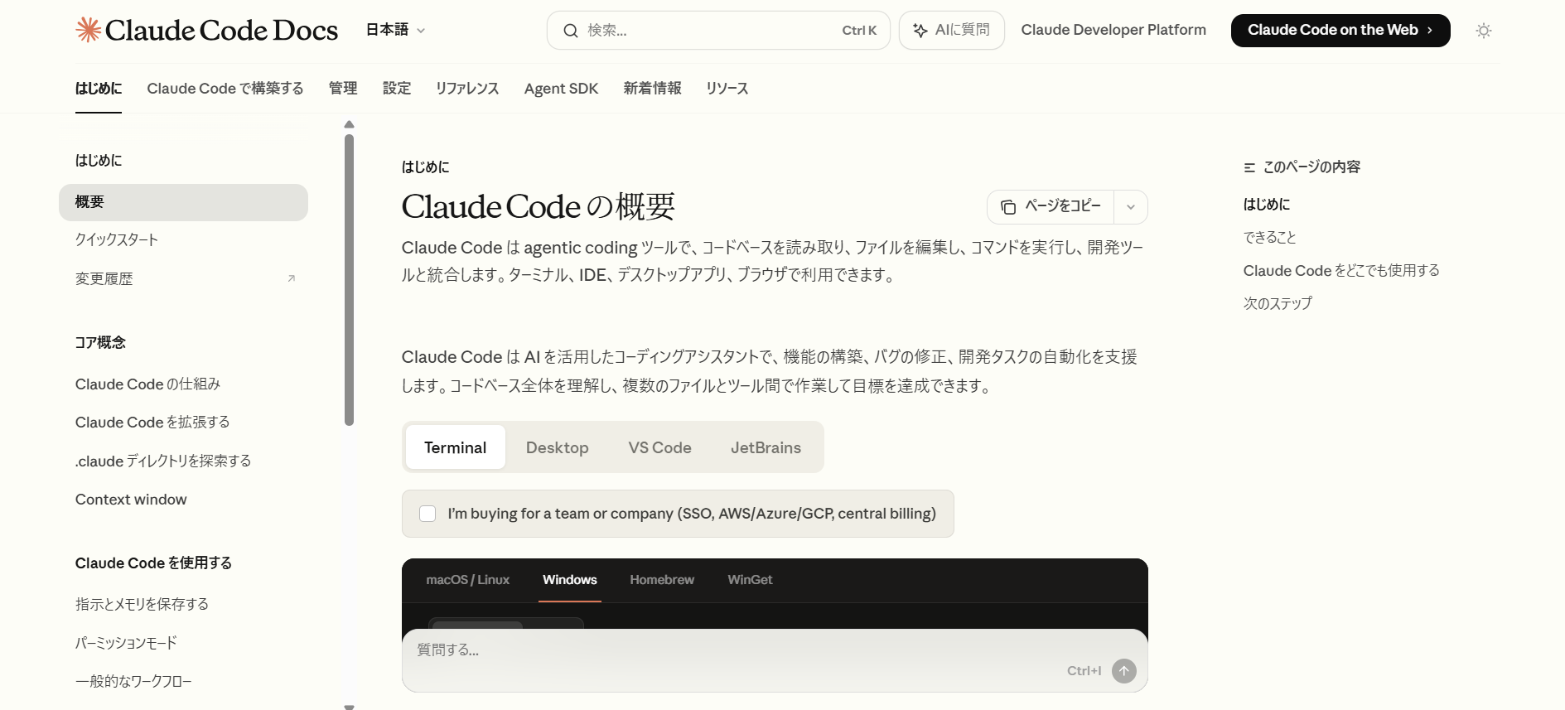Jump to Claude Code をどこでも使用する section
The image size is (1565, 710).
coord(1341,271)
